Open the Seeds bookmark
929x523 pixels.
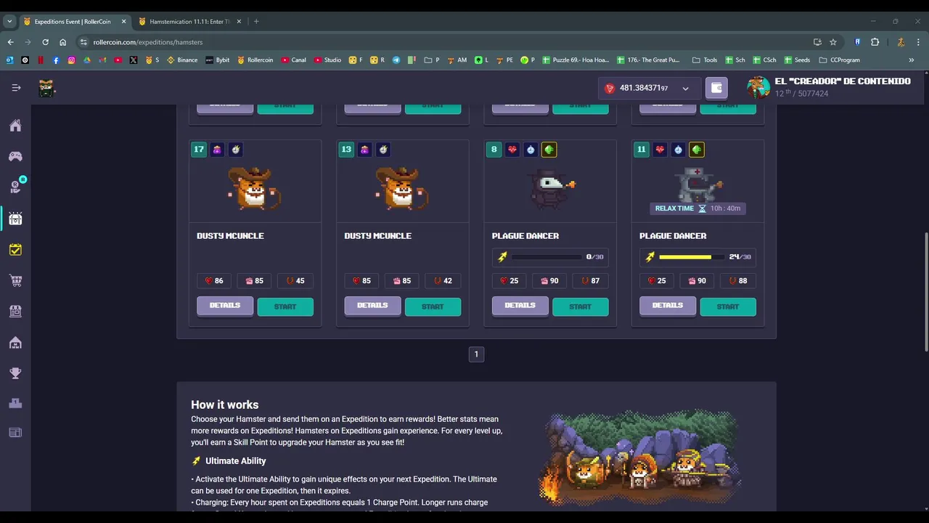pos(796,60)
